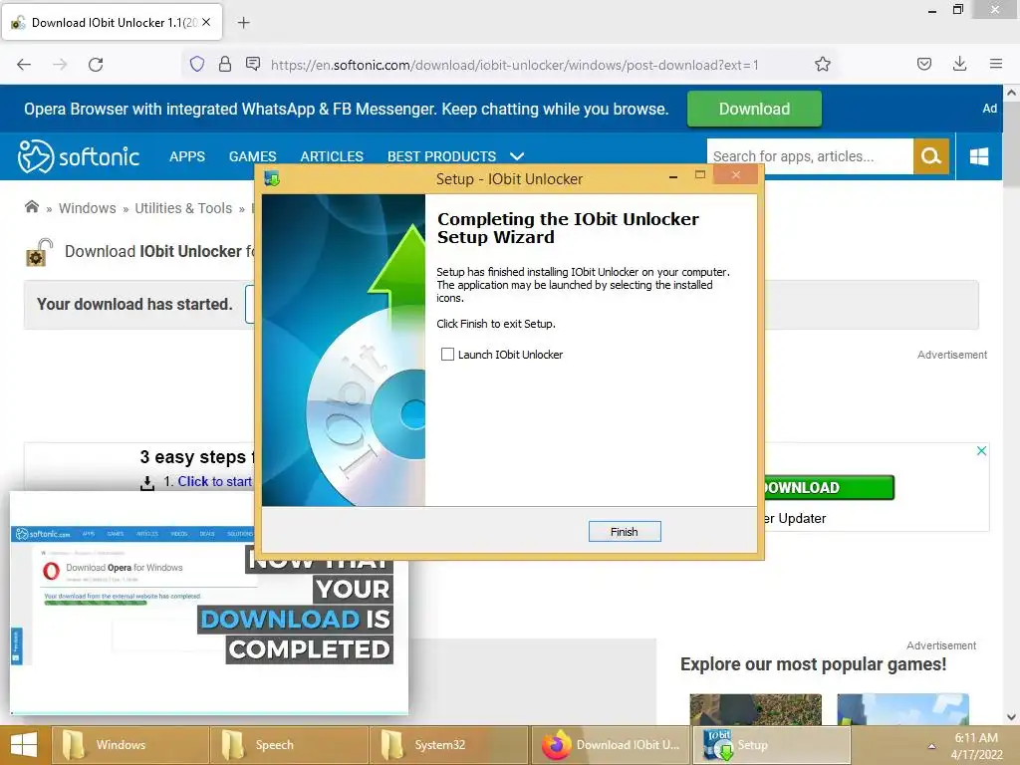
Task: Switch to the IObit Setup taskbar item
Action: pyautogui.click(x=772, y=745)
